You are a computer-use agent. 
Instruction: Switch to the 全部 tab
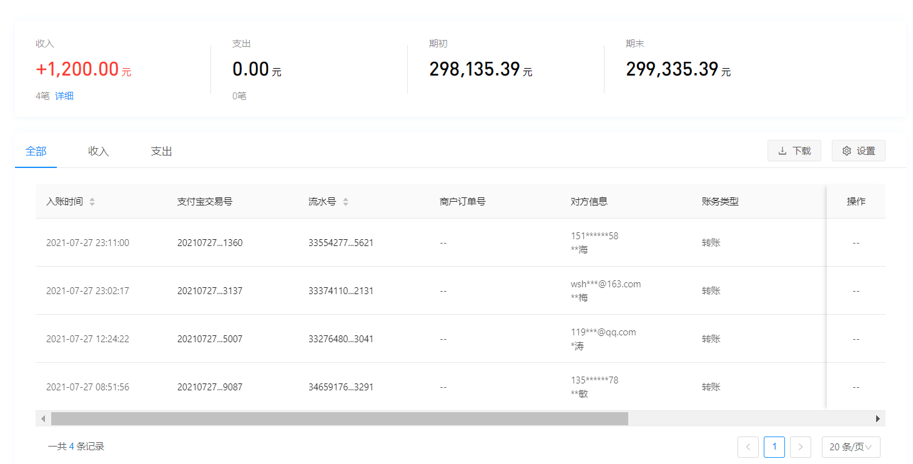click(36, 151)
